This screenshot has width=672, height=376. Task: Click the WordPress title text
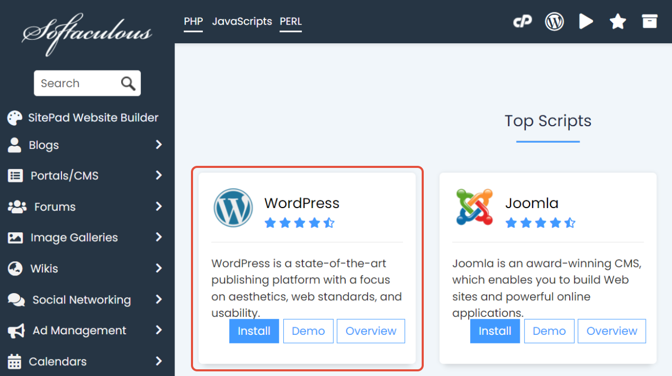[302, 203]
